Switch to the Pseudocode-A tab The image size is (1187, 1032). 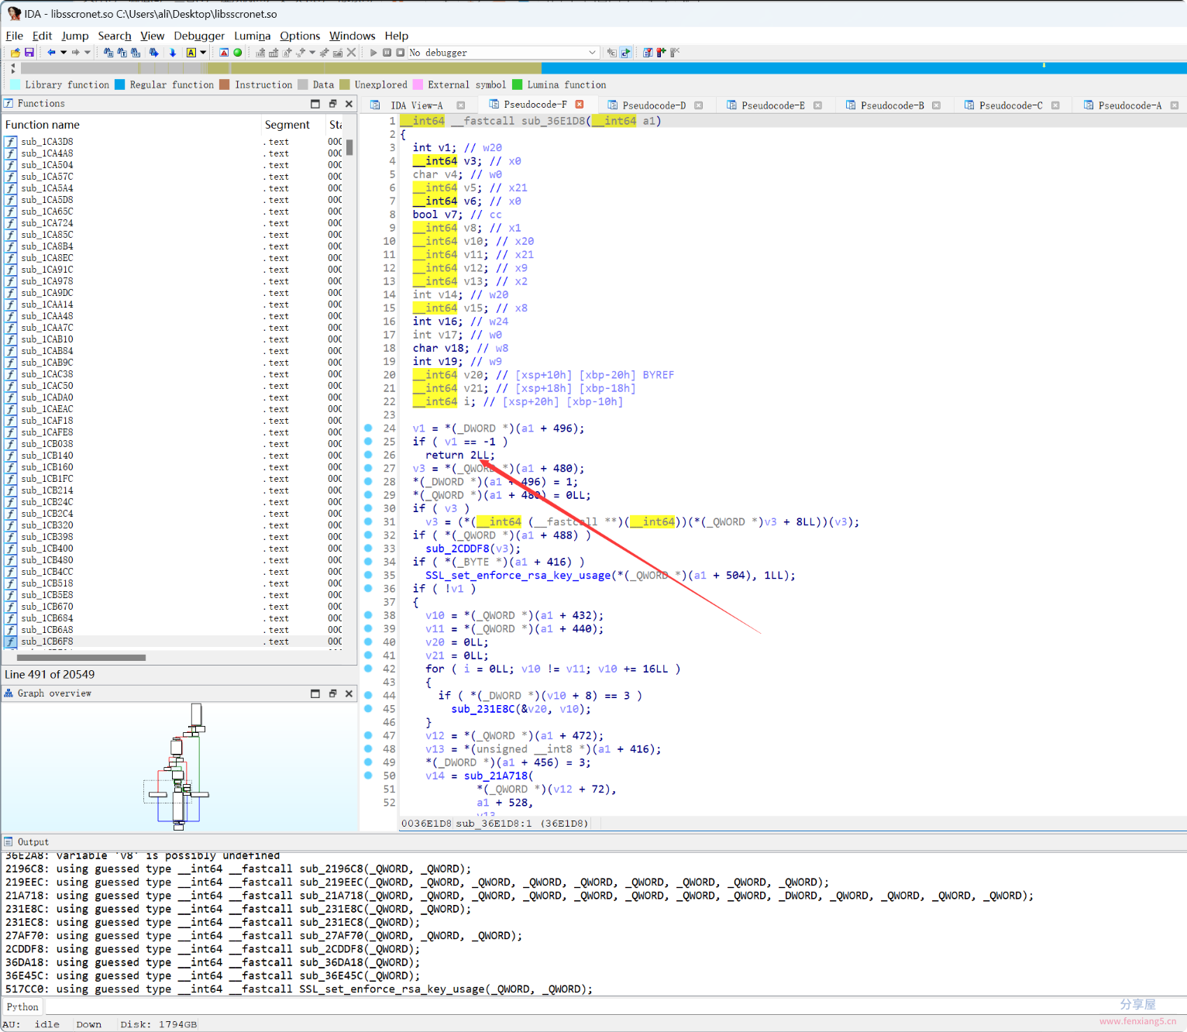coord(1130,105)
